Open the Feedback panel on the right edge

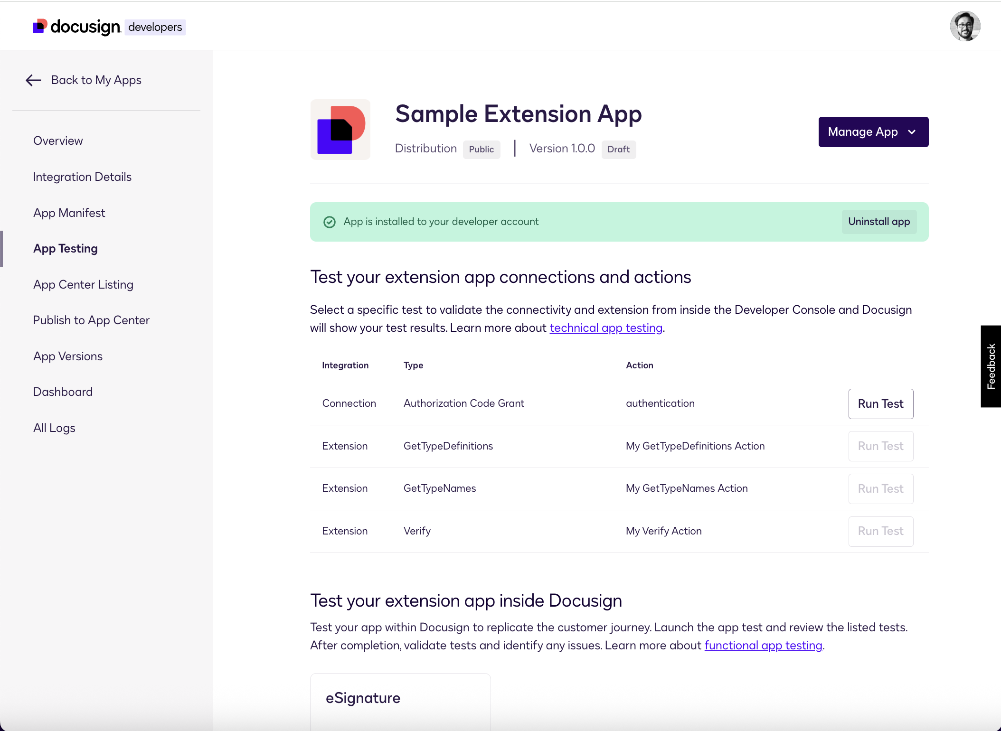991,366
